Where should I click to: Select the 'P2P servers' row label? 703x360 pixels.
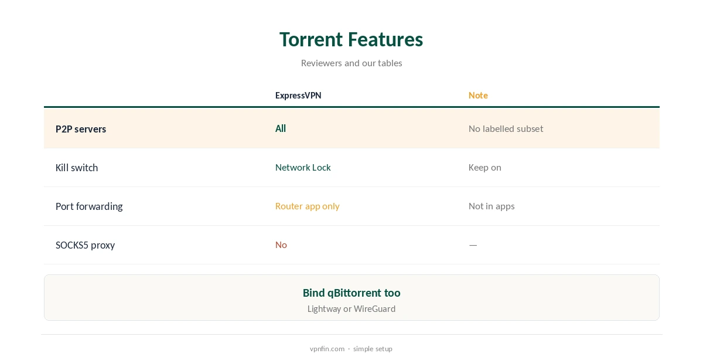[x=81, y=129]
